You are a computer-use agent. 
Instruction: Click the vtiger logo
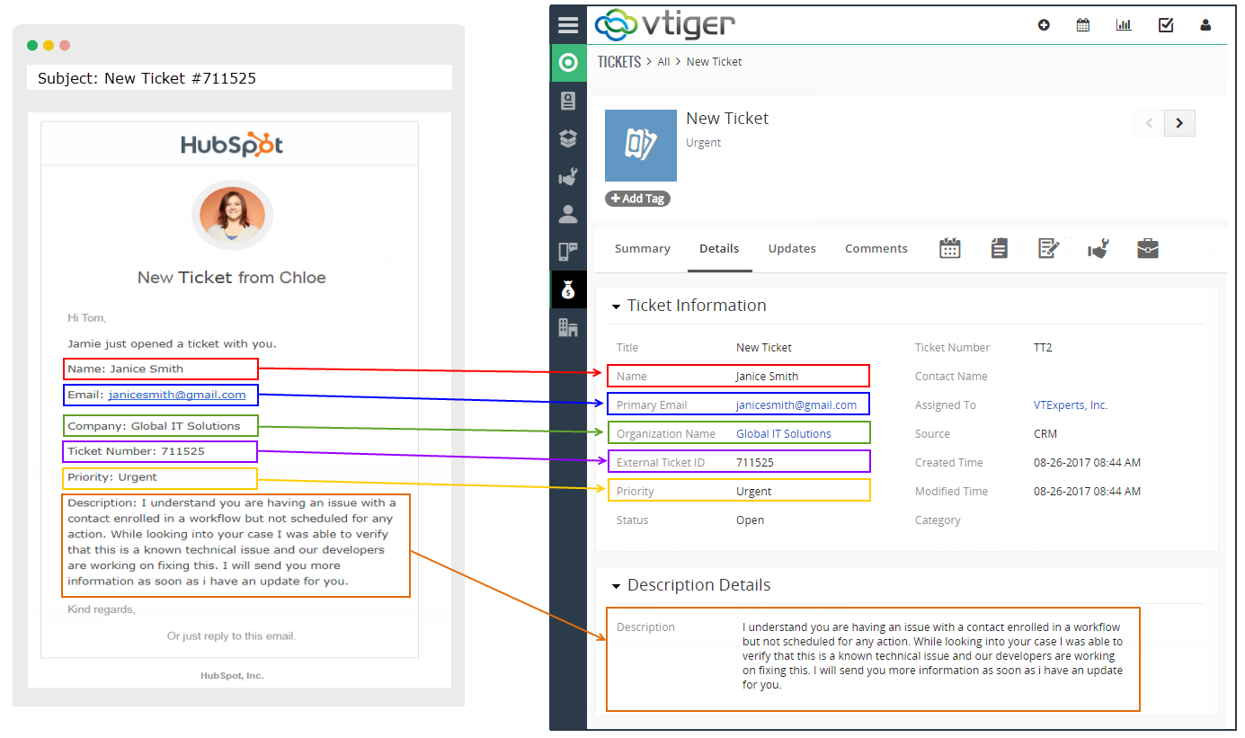tap(664, 24)
